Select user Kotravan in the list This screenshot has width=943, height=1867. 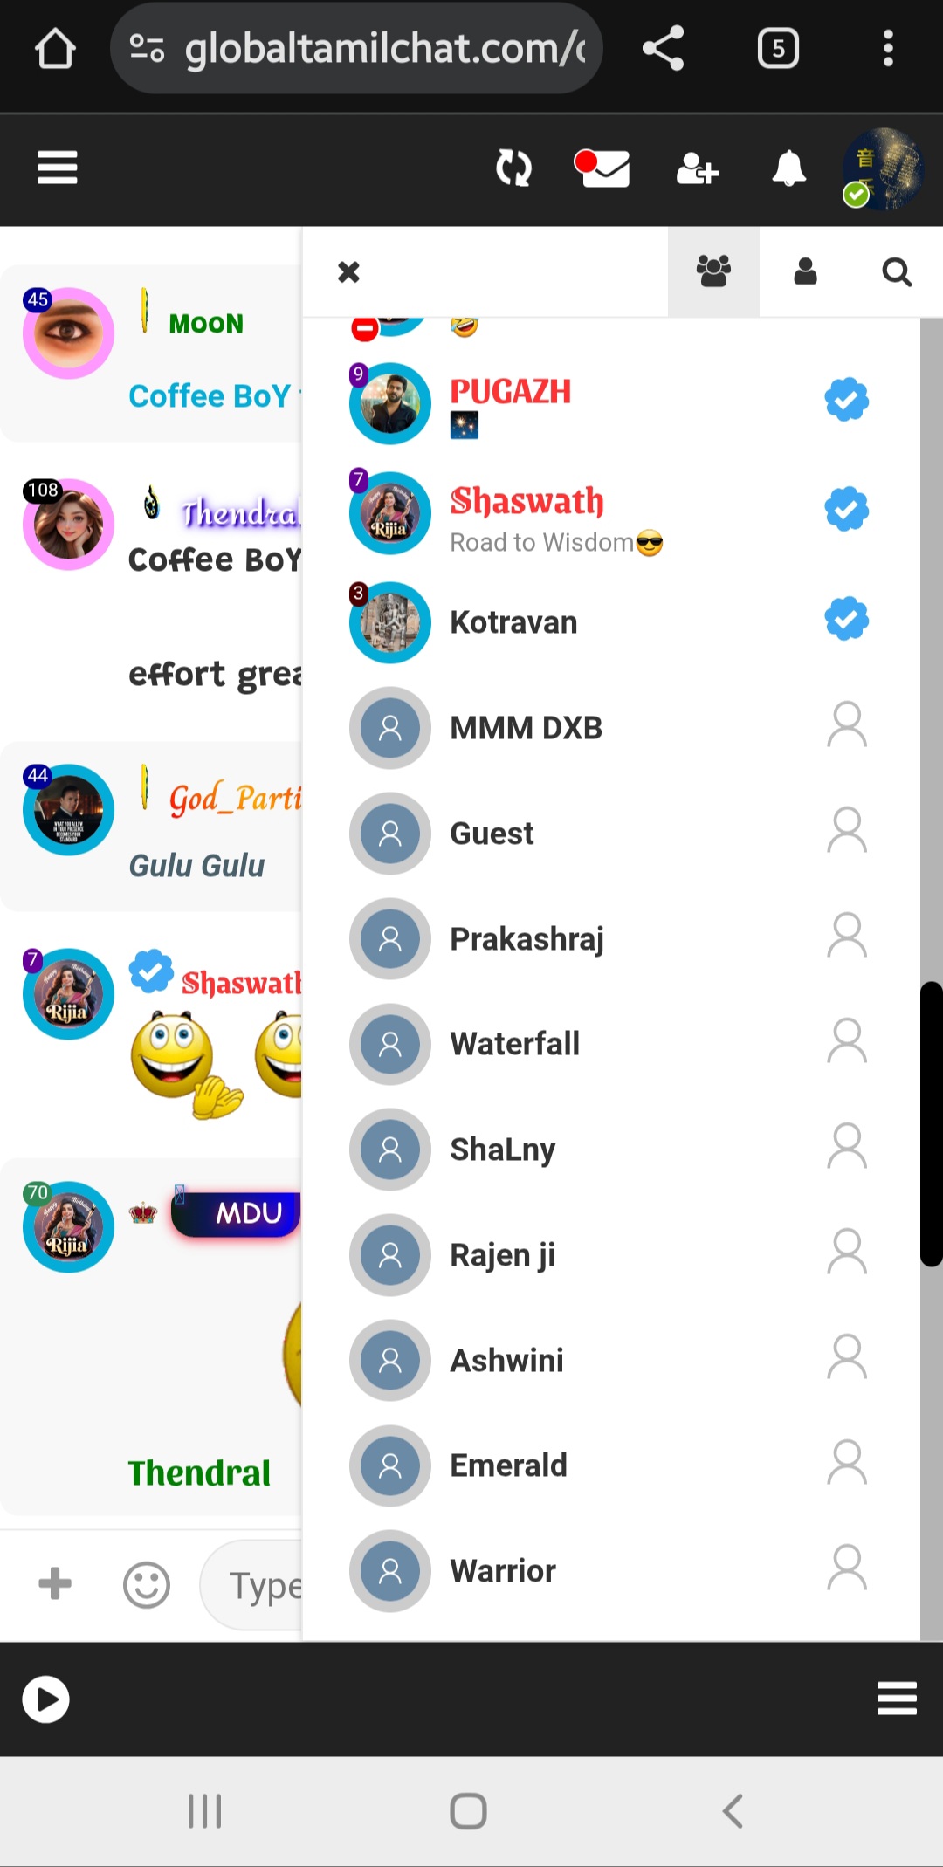point(611,622)
